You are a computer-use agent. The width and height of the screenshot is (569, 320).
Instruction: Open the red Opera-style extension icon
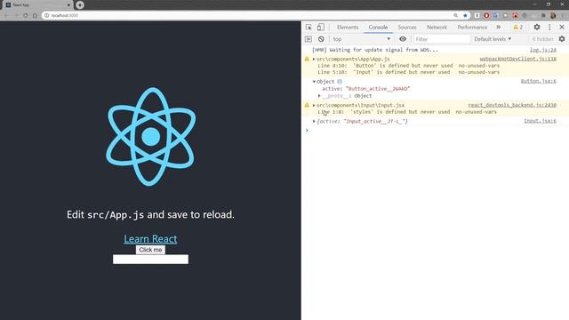486,16
